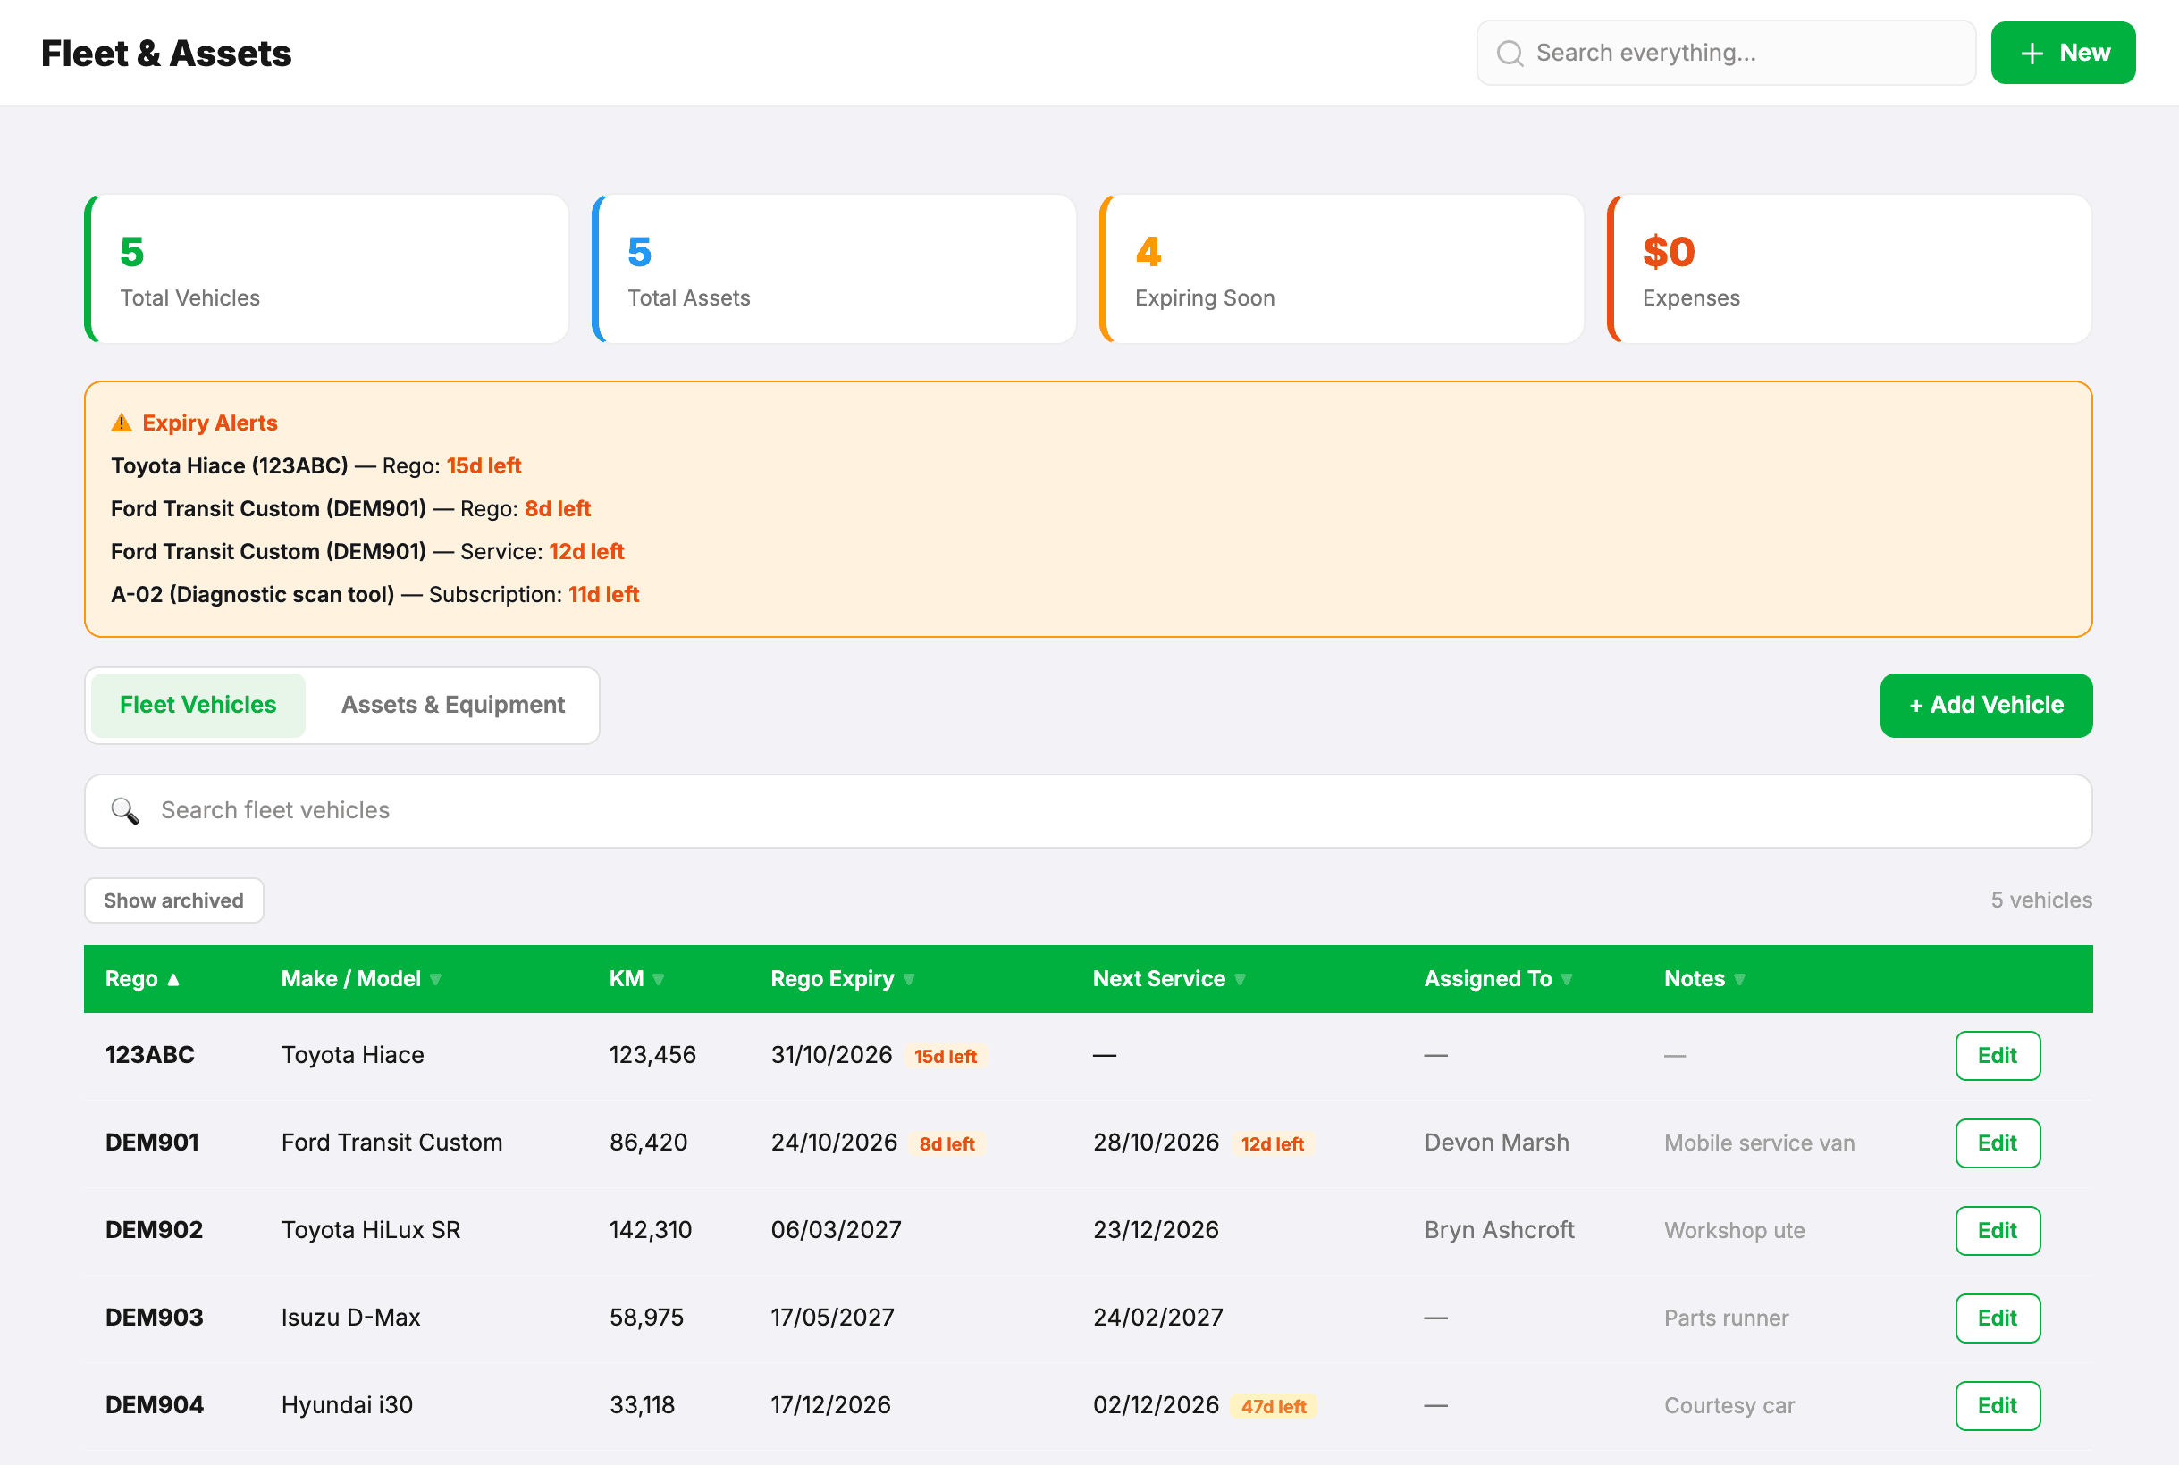Focus the Search fleet vehicles field
Image resolution: width=2179 pixels, height=1465 pixels.
(1088, 811)
